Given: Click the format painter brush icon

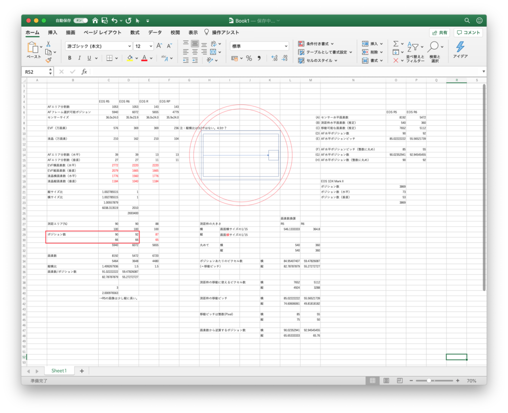Looking at the screenshot, I should [x=48, y=60].
